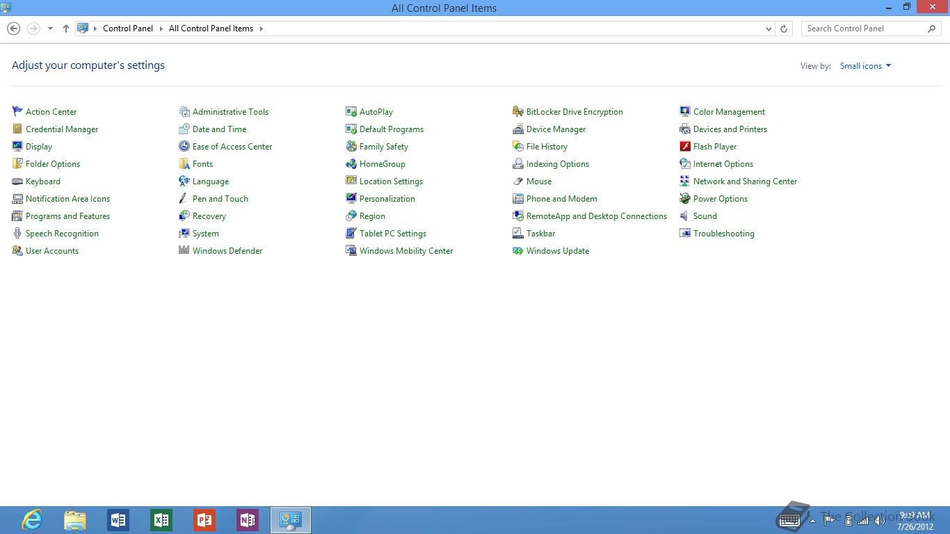Viewport: 950px width, 534px height.
Task: Click the Date and Time icon
Action: pos(184,129)
